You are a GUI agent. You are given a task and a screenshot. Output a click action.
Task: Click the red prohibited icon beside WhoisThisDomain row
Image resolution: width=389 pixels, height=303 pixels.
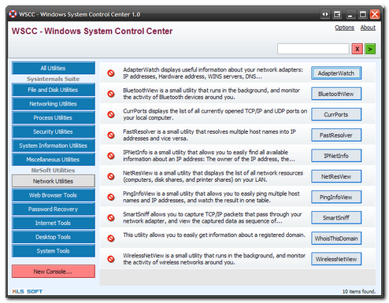point(111,238)
